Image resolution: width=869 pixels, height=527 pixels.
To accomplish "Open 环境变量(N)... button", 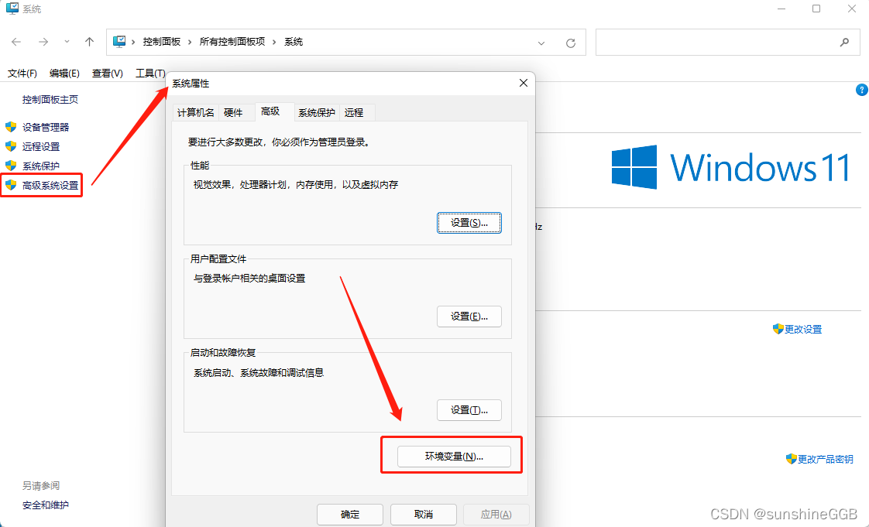I will (x=454, y=456).
